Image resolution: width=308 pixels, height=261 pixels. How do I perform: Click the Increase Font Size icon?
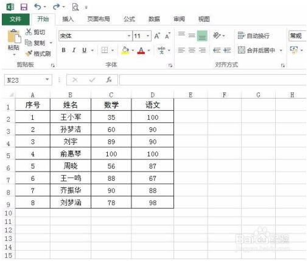[157, 36]
